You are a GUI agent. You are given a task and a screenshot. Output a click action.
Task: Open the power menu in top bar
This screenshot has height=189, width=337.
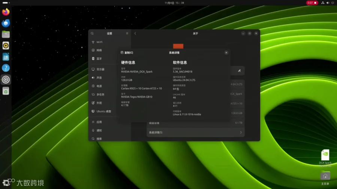pos(333,3)
